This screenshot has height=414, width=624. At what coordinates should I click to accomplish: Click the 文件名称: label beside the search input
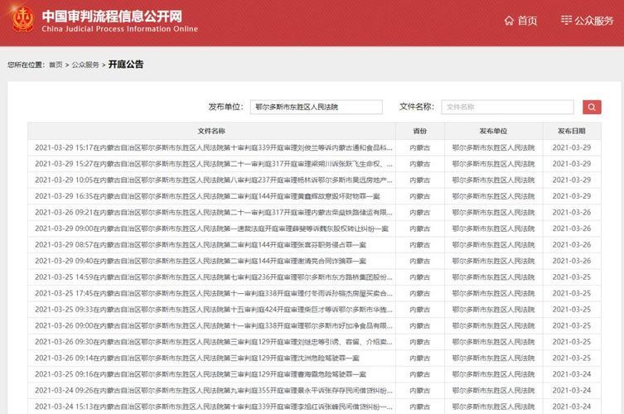417,107
